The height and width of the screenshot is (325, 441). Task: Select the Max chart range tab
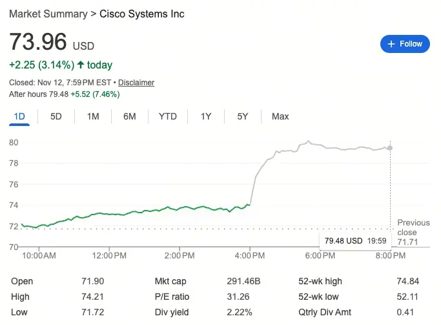280,116
